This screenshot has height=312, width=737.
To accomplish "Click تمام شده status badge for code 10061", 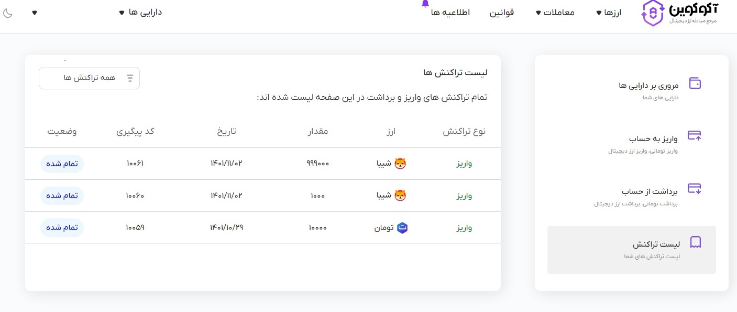I will (62, 164).
